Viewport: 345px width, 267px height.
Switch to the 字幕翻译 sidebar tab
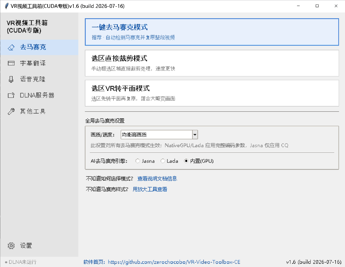coord(39,63)
